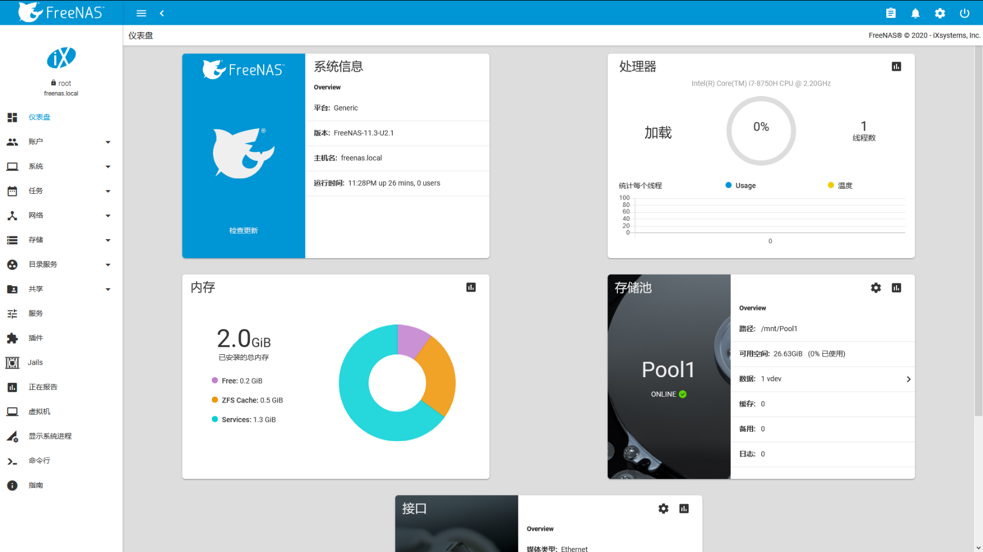Click the display system processes icon
The image size is (983, 552).
click(12, 436)
